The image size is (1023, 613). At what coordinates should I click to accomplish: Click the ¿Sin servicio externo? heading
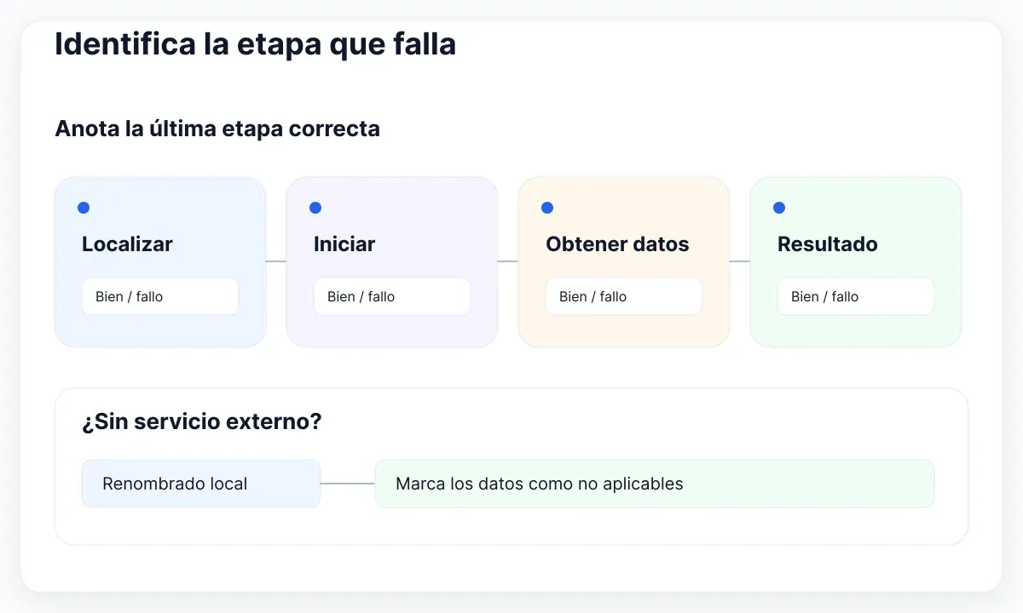click(x=202, y=421)
